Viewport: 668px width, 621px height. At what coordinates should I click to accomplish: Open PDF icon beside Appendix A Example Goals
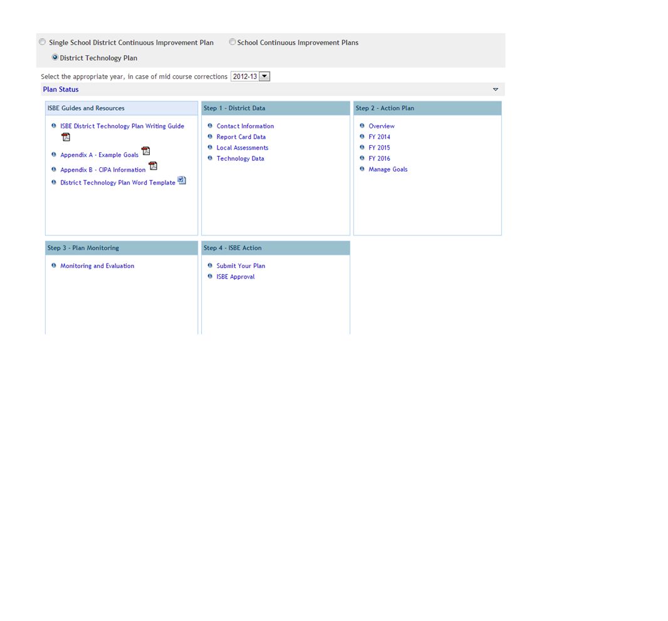pos(146,151)
